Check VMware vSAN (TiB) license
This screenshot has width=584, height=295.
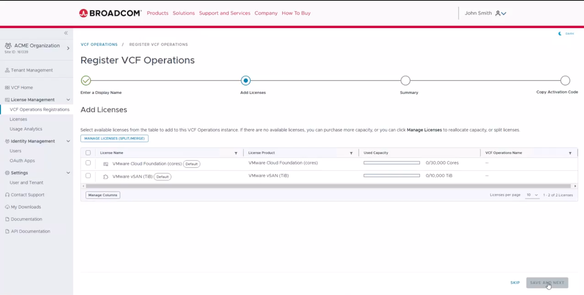(x=88, y=176)
